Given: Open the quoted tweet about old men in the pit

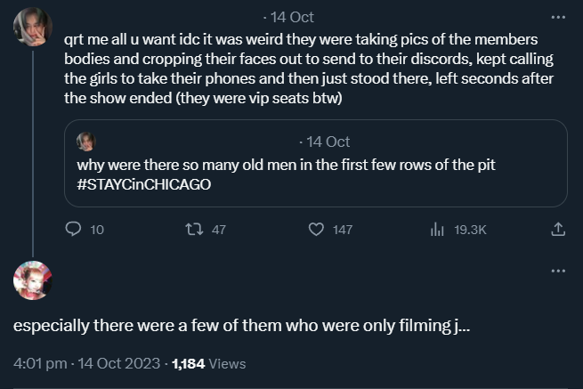Looking at the screenshot, I should (320, 165).
